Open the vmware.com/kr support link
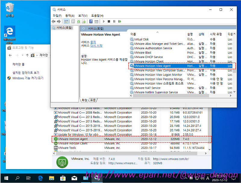The height and width of the screenshot is (183, 241). click(x=171, y=159)
